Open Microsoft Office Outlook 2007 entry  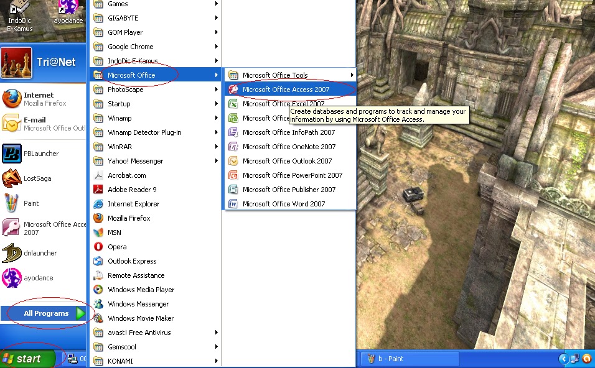coord(290,161)
